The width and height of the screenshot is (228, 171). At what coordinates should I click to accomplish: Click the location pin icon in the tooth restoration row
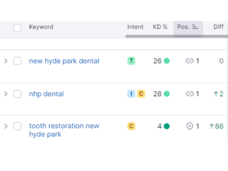189,126
